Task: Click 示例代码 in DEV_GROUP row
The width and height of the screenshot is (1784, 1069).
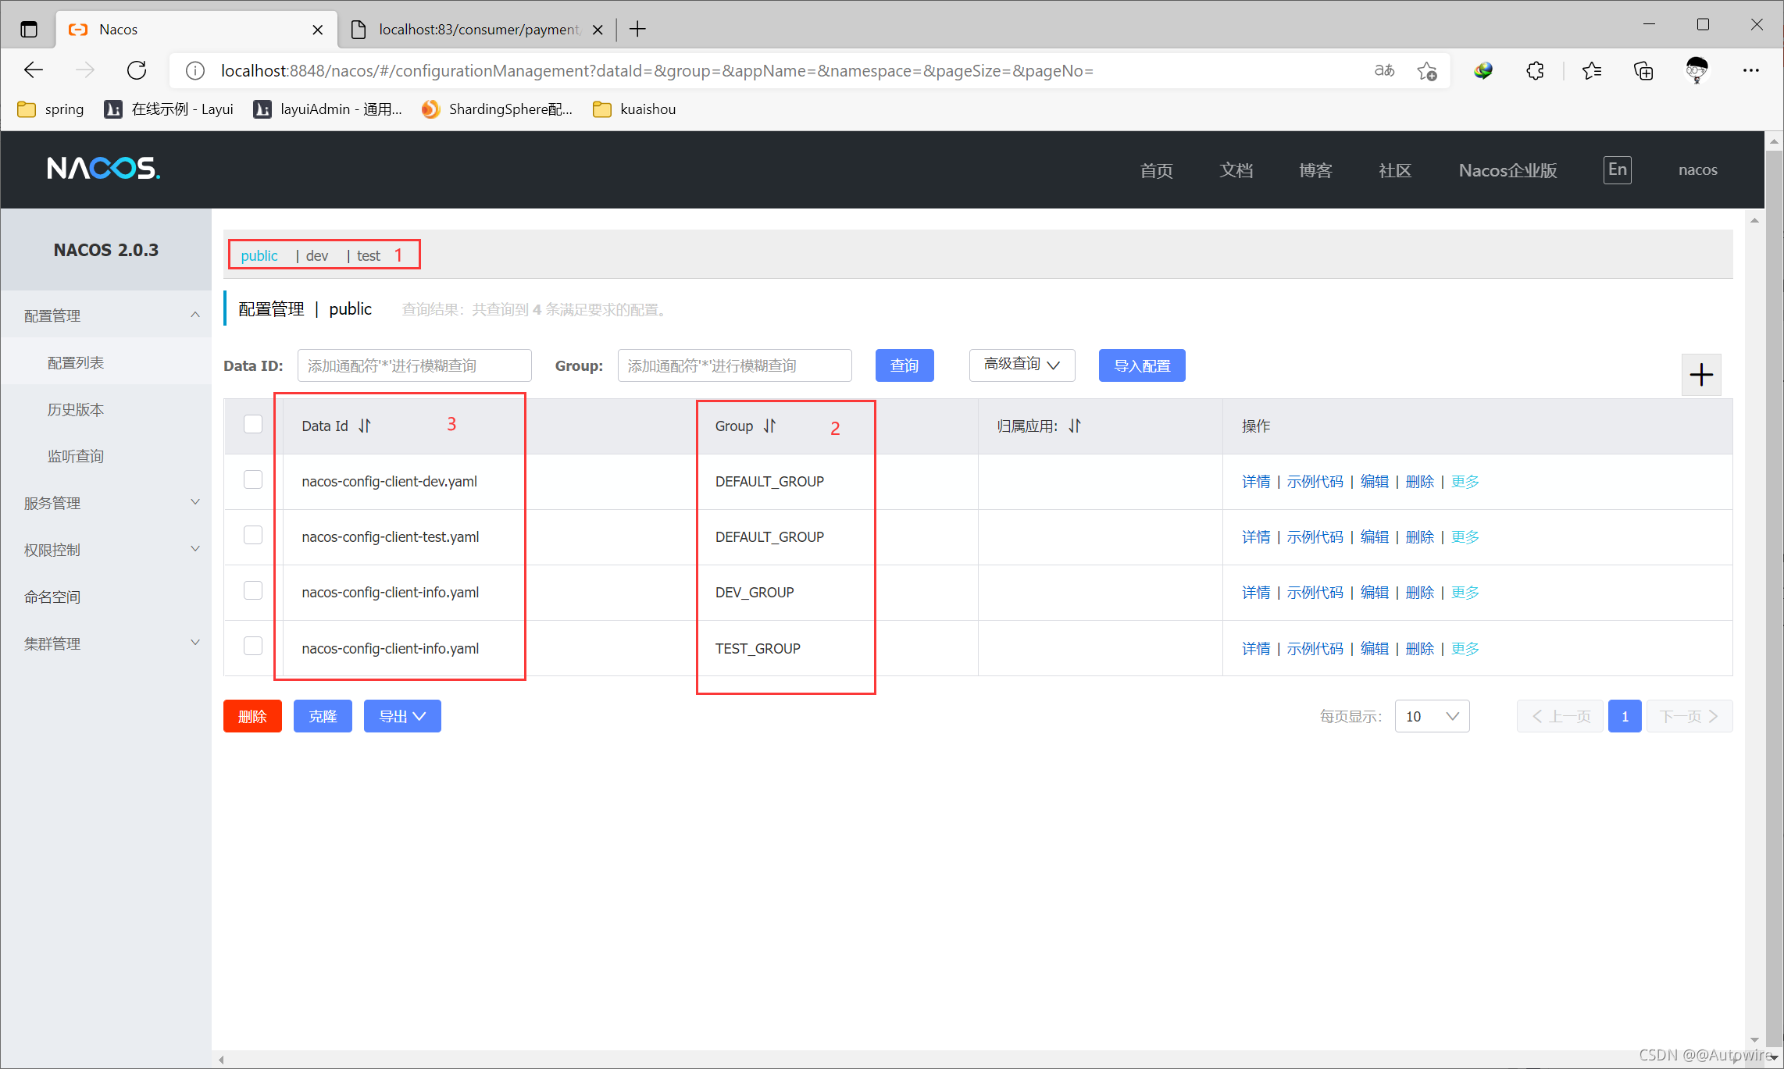Action: 1315,593
